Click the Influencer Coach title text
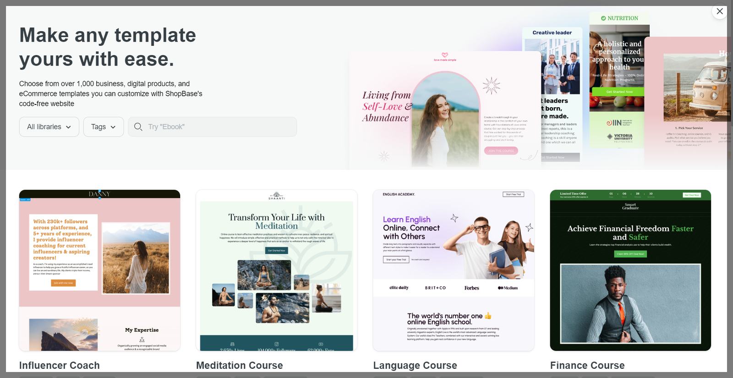This screenshot has height=378, width=733. [60, 365]
